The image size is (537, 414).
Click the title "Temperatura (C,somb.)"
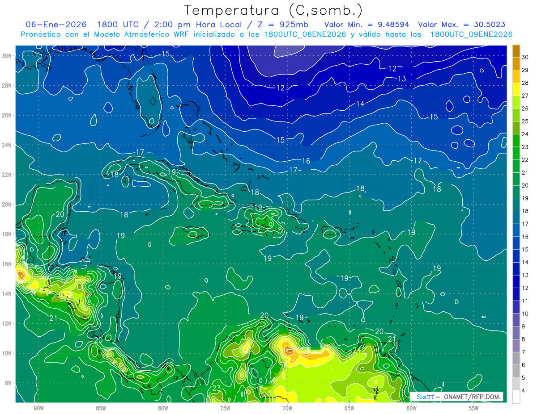(x=273, y=10)
